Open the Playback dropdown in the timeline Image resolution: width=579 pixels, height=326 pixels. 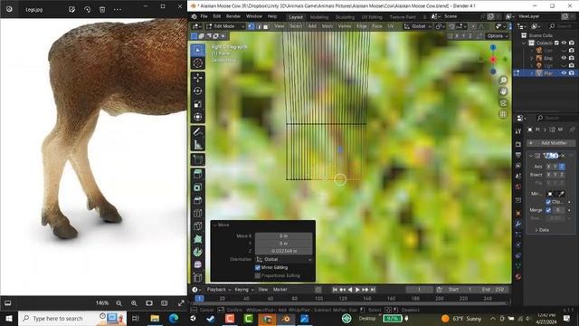pyautogui.click(x=219, y=290)
